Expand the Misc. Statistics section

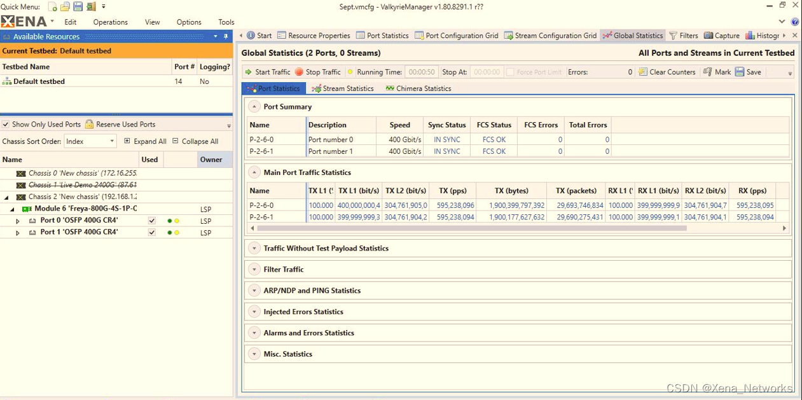(254, 354)
